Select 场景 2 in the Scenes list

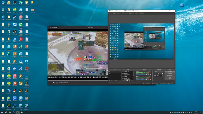(114, 72)
